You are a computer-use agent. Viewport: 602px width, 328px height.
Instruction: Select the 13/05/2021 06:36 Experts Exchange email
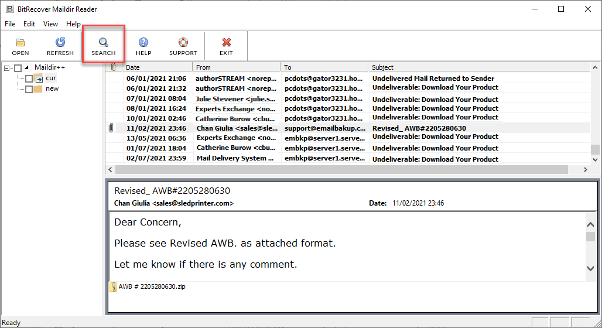pos(348,138)
